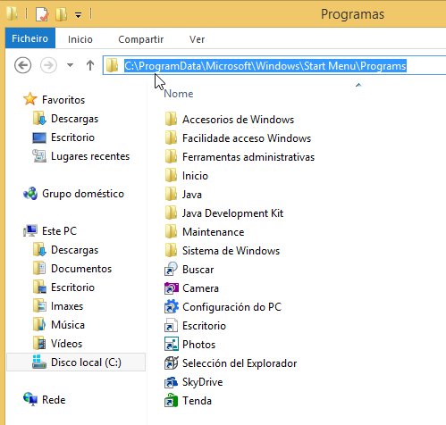446x425 pixels.
Task: Select the Facilidade acceso Windows folder
Action: 247,138
